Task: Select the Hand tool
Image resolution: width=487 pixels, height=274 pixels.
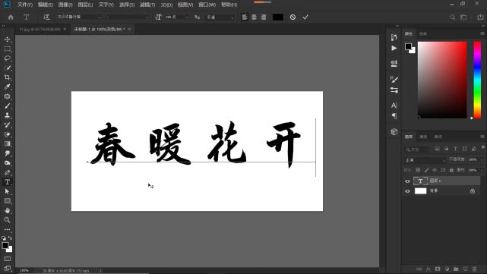Action: tap(7, 210)
